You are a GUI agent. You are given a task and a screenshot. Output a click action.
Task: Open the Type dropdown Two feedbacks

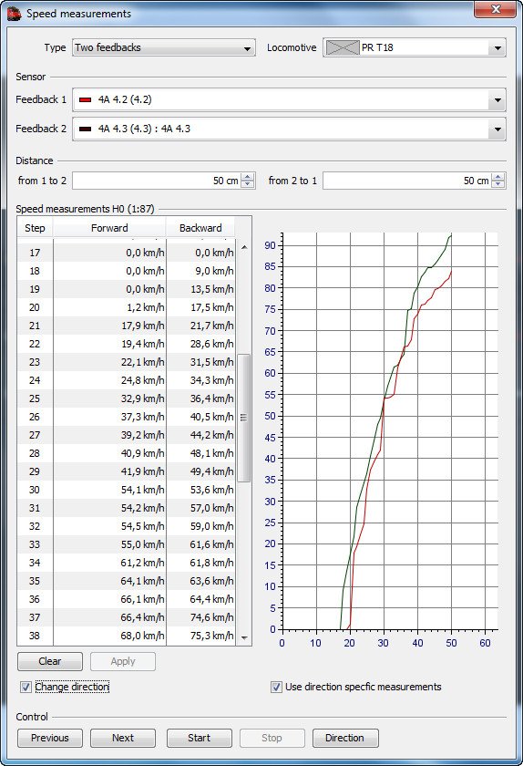pos(164,47)
